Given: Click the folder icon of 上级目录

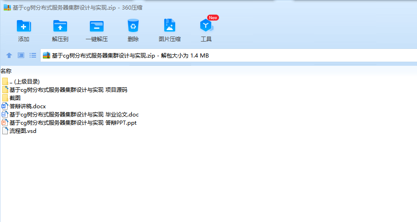Looking at the screenshot, I should click(5, 81).
